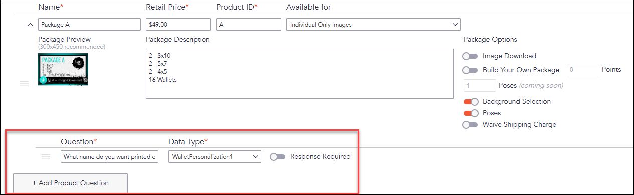The width and height of the screenshot is (634, 195).
Task: Click the Retail Price field showing $49.00
Action: 178,24
